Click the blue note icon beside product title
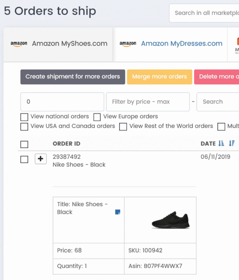239x280 pixels. (x=118, y=212)
